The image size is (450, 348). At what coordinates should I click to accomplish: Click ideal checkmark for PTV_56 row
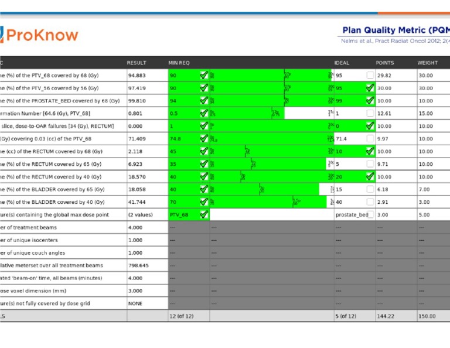370,88
